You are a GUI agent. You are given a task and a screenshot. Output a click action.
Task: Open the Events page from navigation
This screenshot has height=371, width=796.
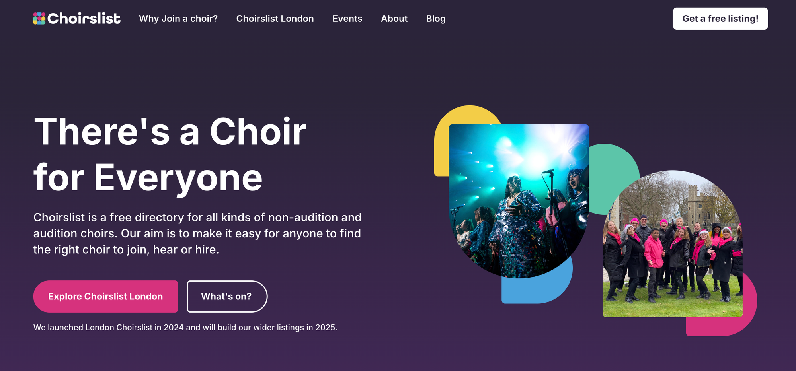point(347,18)
